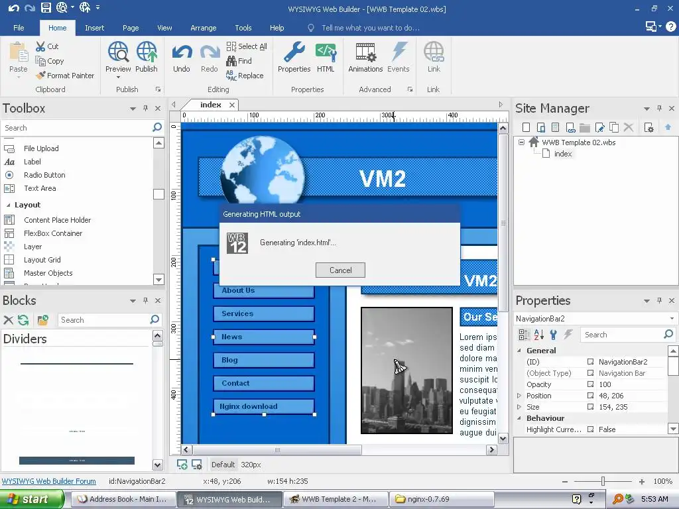Click the small Publish globe icon in title bar
Image resolution: width=679 pixels, height=509 pixels.
click(85, 7)
